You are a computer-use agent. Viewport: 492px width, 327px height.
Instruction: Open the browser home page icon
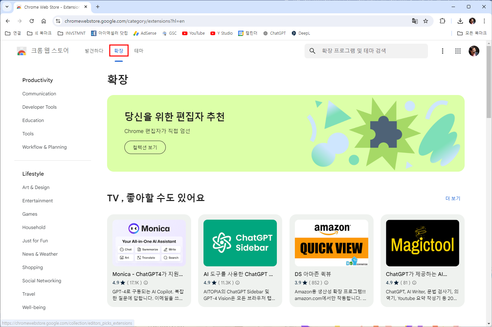44,21
